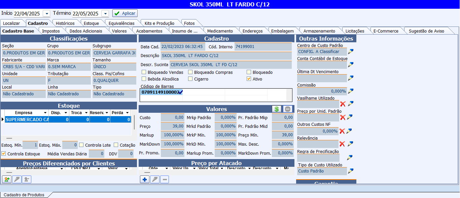Open the Medicamento sub-tab

coord(220,31)
